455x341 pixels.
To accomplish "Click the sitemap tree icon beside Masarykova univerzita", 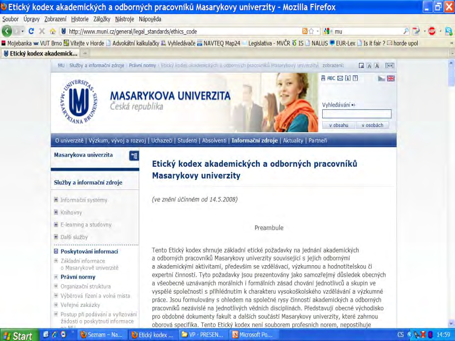I will [x=134, y=156].
